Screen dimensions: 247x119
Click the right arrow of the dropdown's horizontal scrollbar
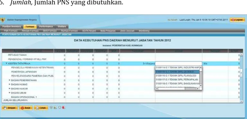(198, 89)
